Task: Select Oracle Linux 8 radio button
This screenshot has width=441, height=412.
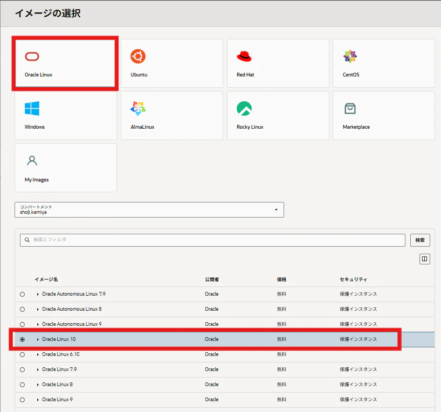Action: point(23,385)
